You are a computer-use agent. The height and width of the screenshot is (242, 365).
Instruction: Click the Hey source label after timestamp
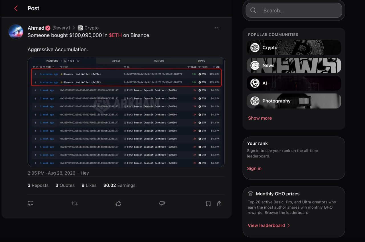85,173
